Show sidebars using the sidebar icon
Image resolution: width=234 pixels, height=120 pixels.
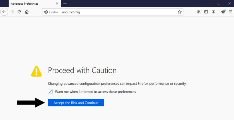pyautogui.click(x=206, y=12)
